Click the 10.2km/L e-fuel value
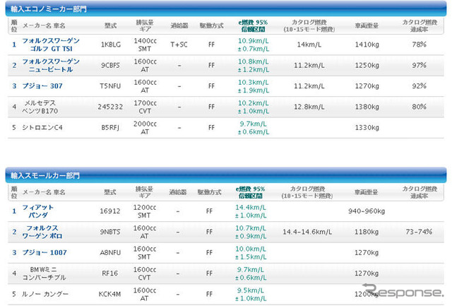452x306 pixels. coord(253,103)
